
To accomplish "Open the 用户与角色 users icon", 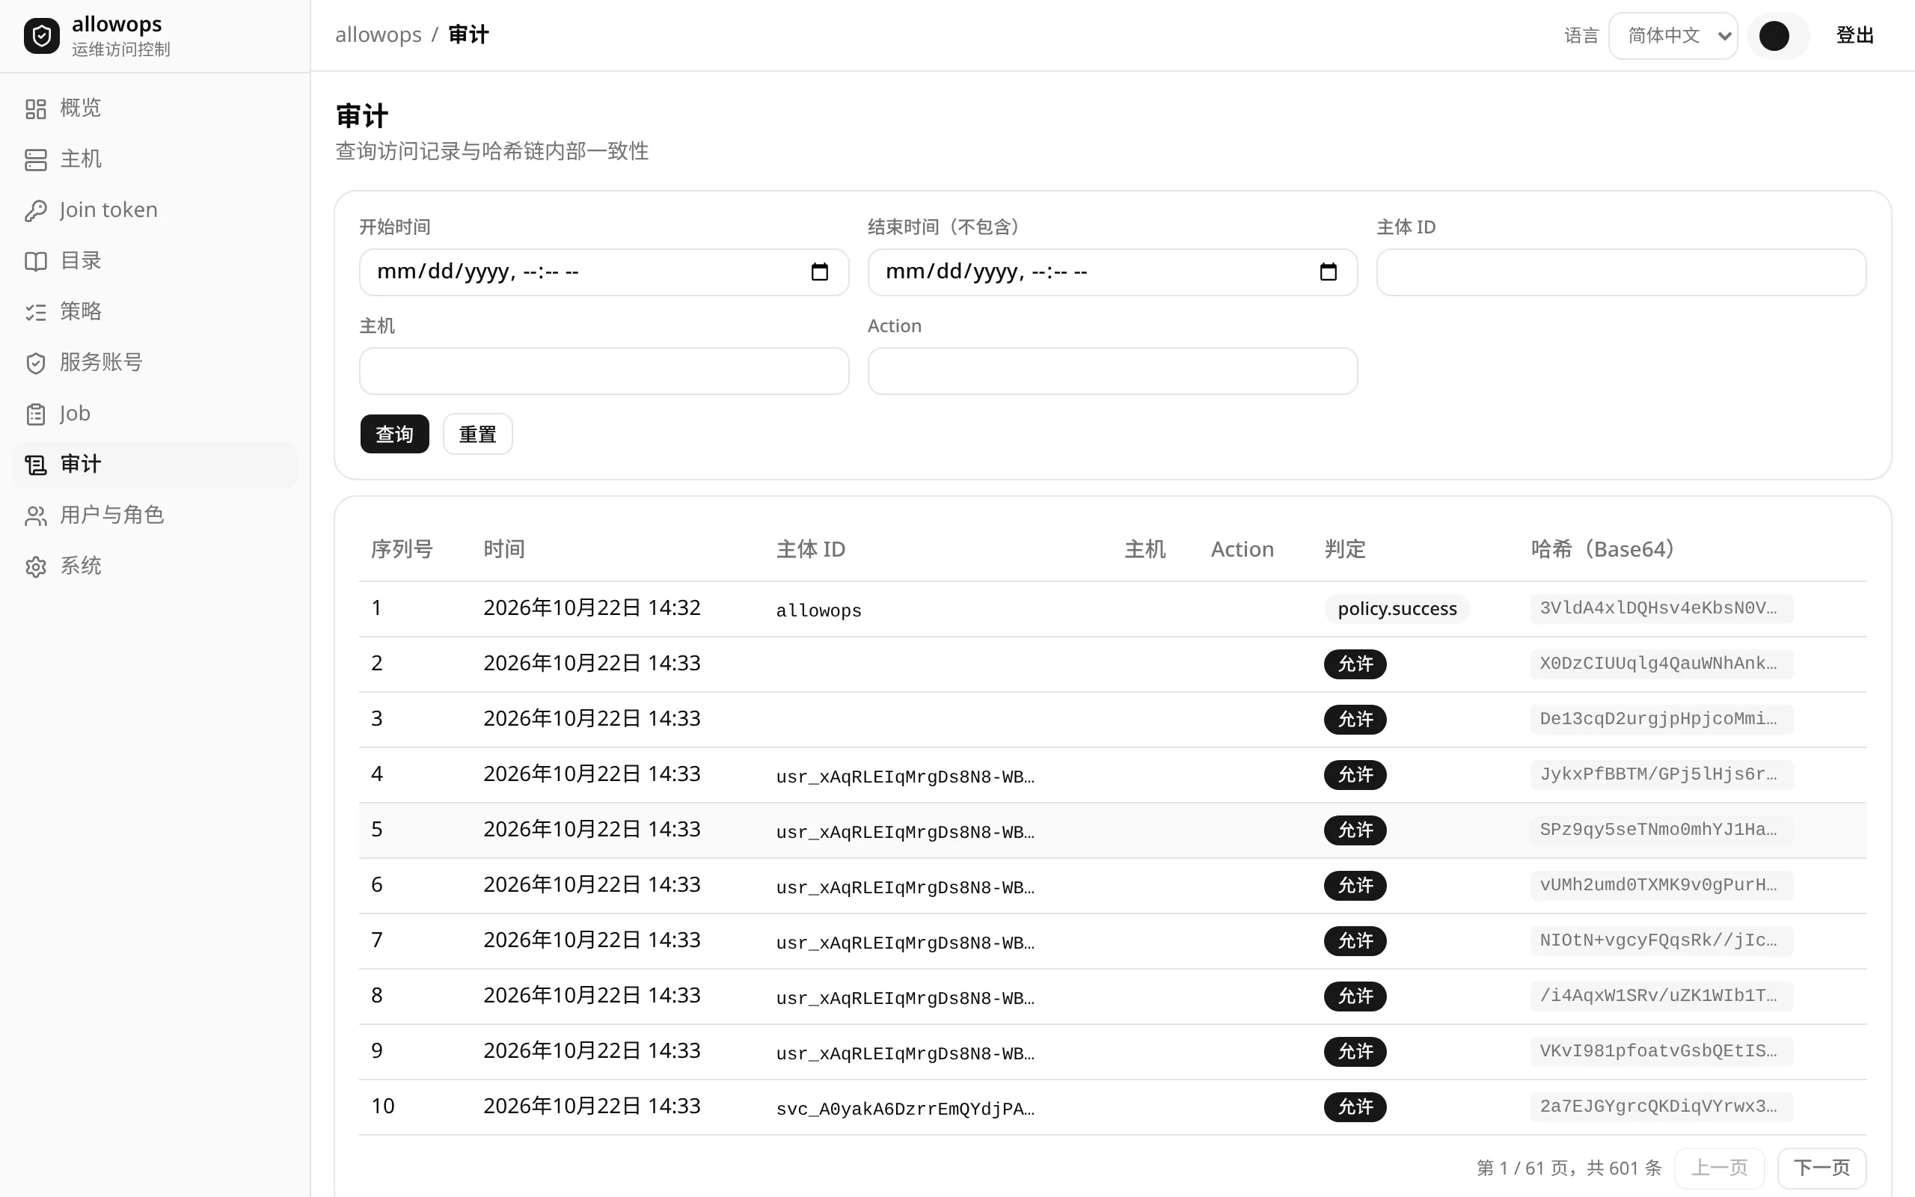I will (36, 515).
